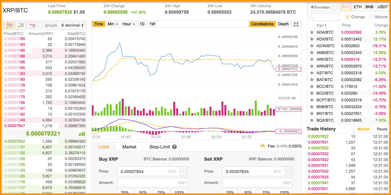Click the Change column header
The width and height of the screenshot is (391, 195).
(x=381, y=25)
